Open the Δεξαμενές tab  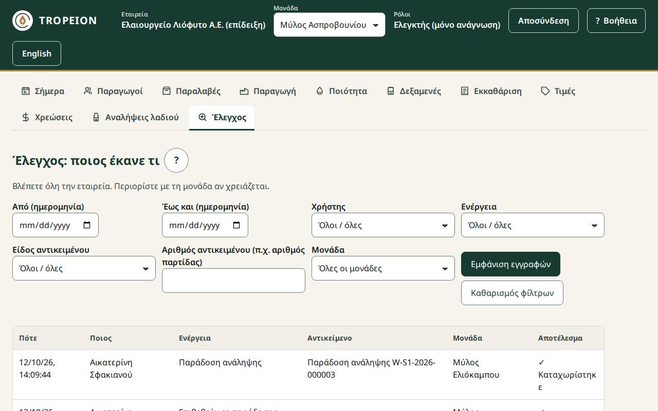tap(414, 91)
